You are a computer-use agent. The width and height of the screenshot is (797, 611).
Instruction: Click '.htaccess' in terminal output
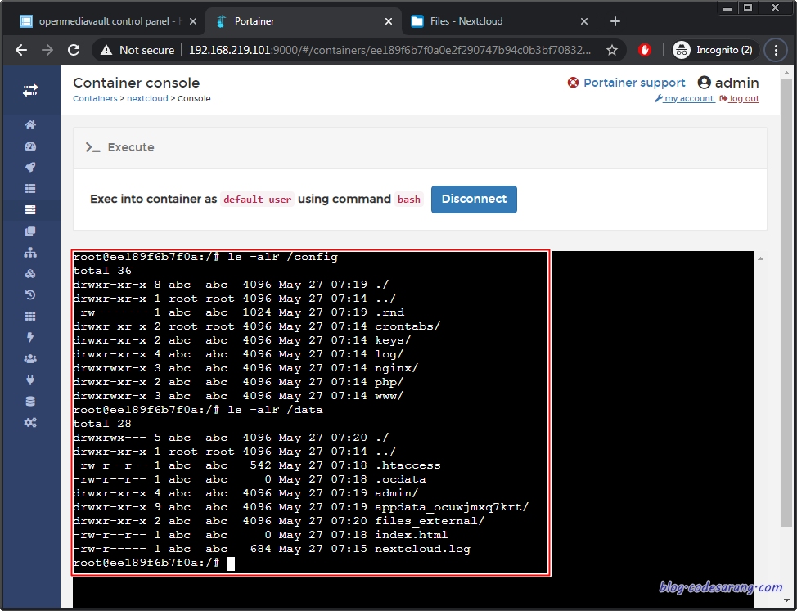pos(408,465)
